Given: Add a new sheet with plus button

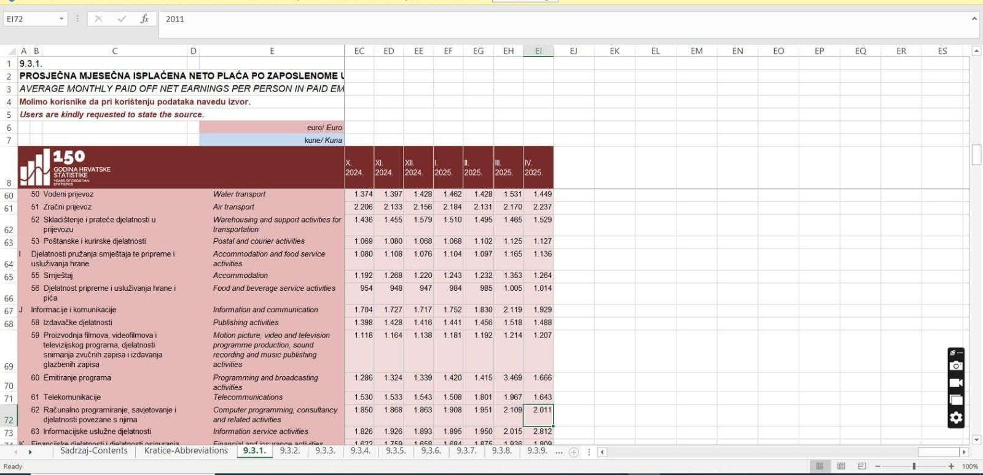Looking at the screenshot, I should coord(574,452).
